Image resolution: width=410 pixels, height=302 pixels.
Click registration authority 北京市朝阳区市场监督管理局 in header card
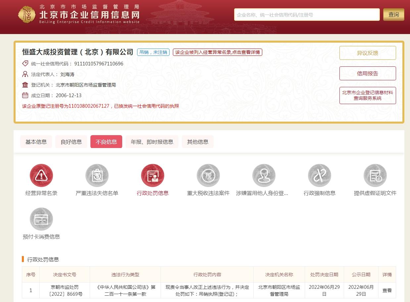coord(86,85)
